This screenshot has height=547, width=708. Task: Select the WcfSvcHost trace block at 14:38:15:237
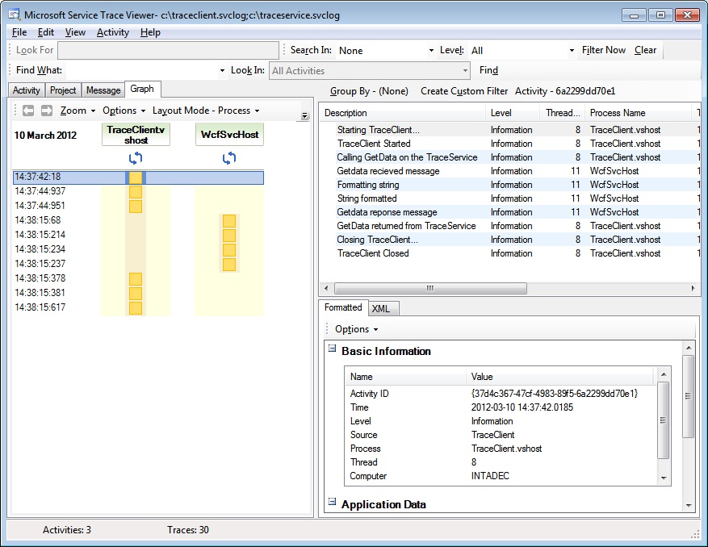tap(229, 264)
